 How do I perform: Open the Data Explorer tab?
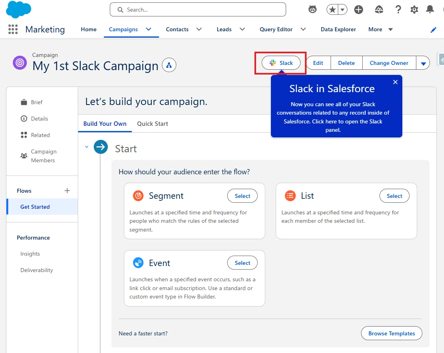coord(338,29)
